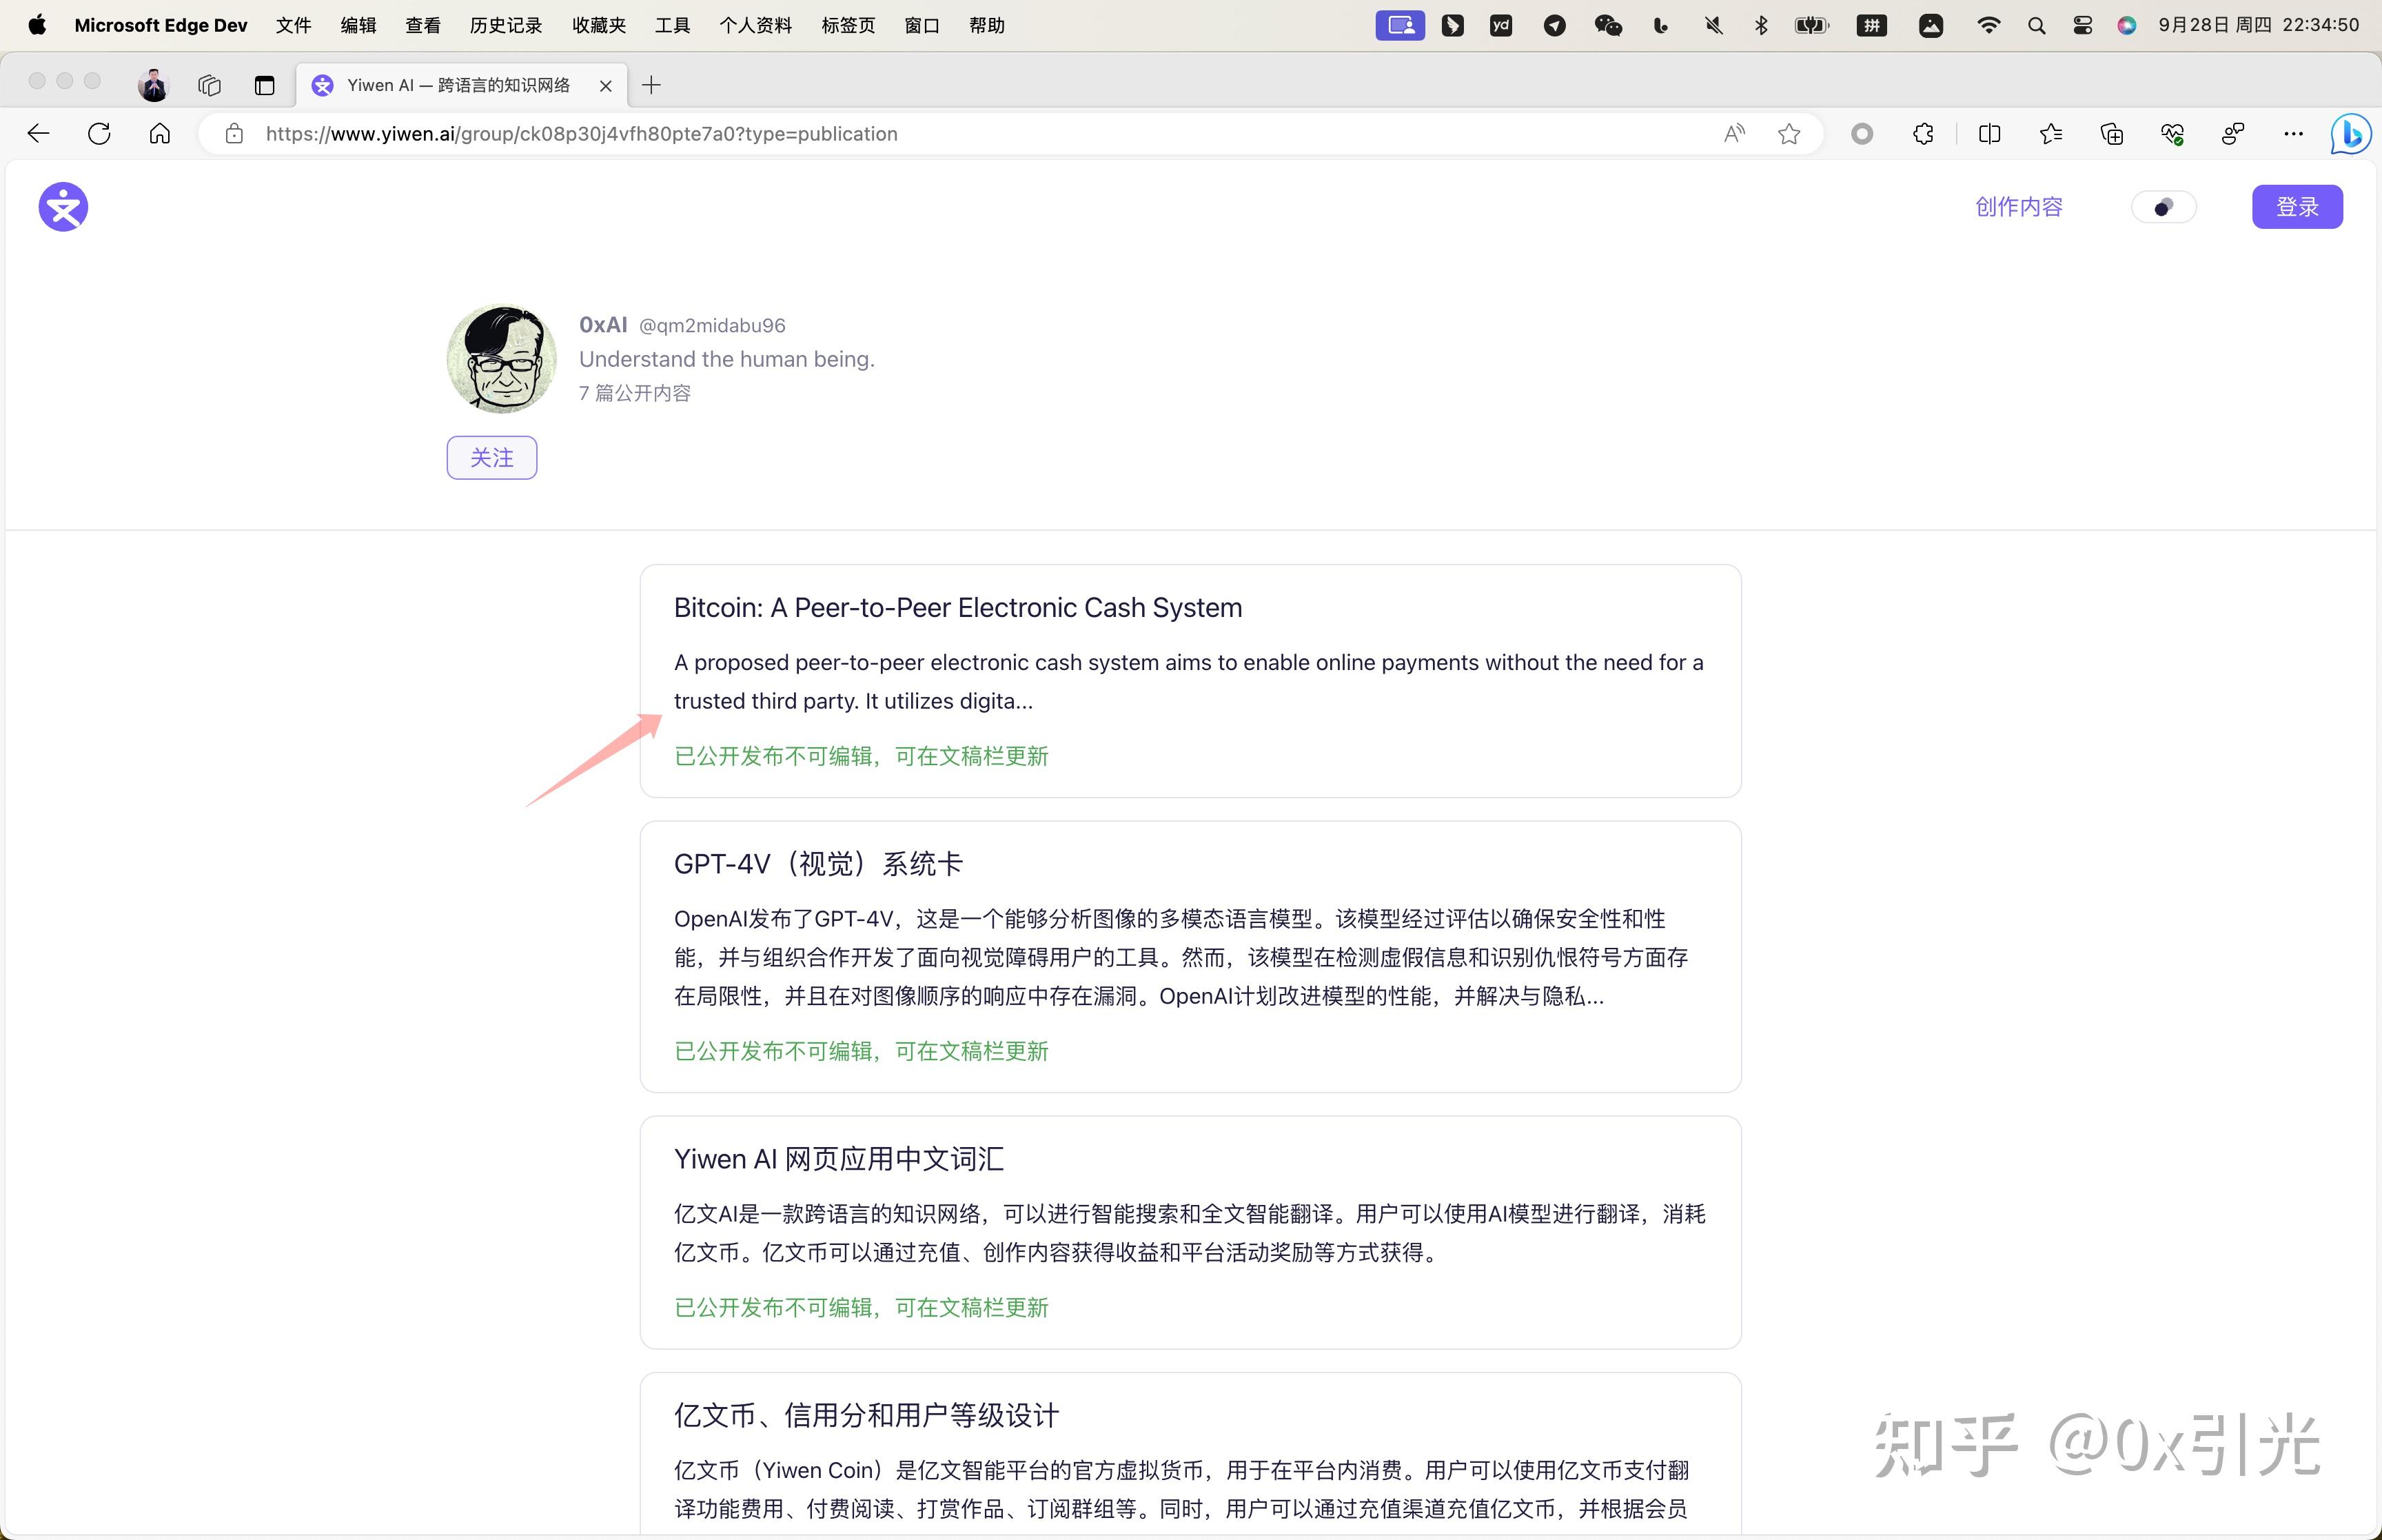
Task: Click the 7 篇公开内容 text
Action: pyautogui.click(x=635, y=393)
